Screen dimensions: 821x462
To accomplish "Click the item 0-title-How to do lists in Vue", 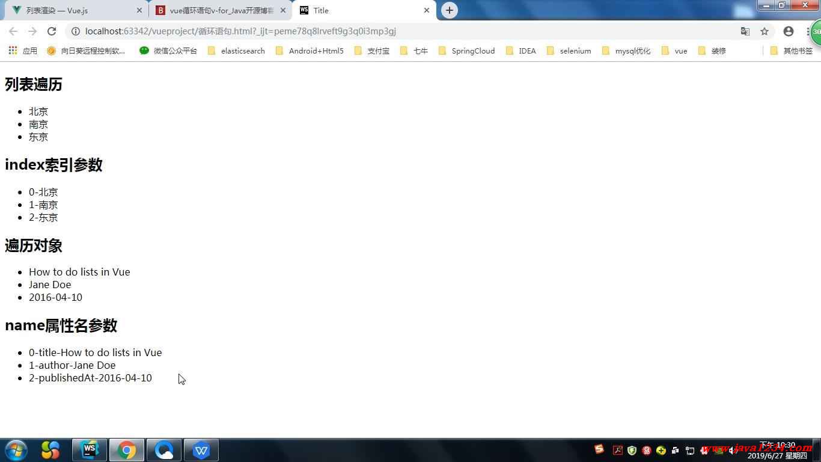I will (96, 353).
